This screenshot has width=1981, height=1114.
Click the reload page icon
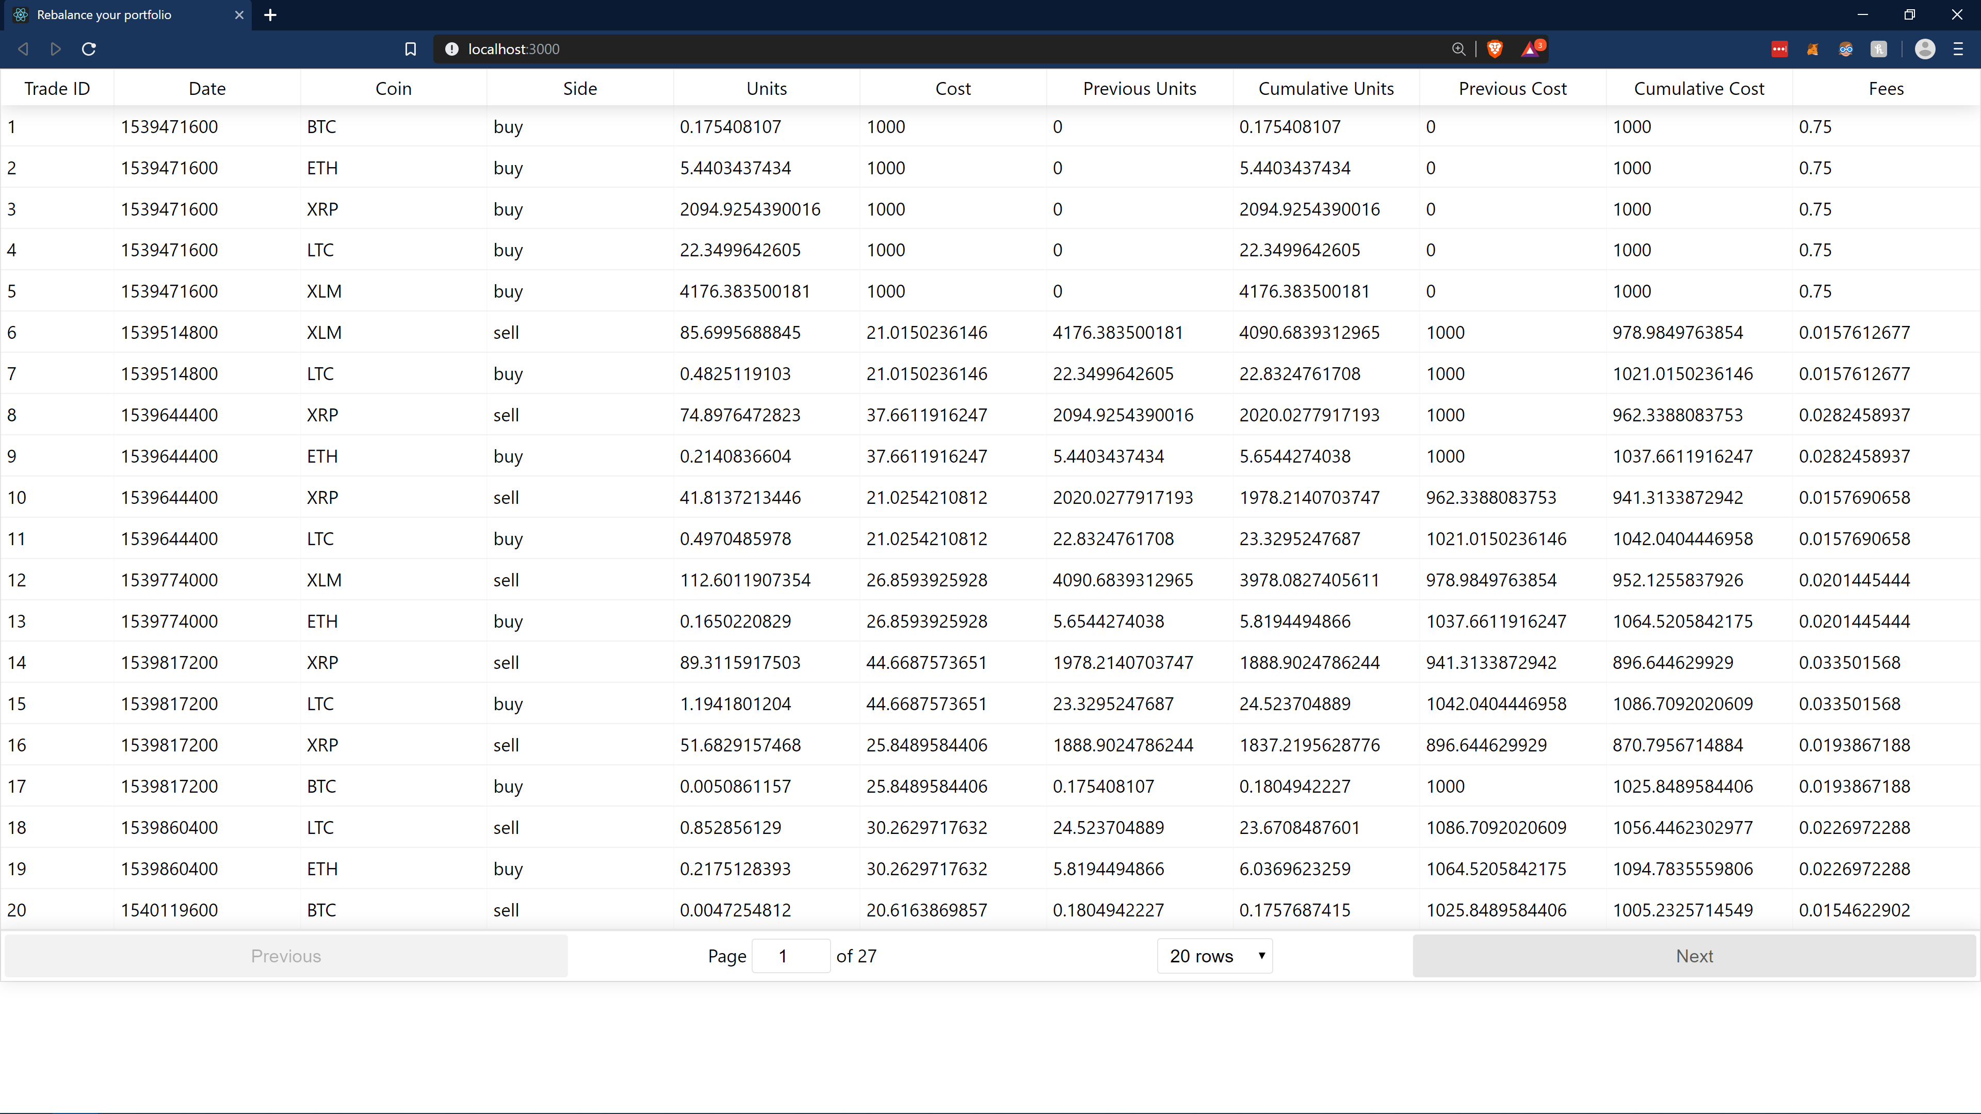pyautogui.click(x=88, y=49)
